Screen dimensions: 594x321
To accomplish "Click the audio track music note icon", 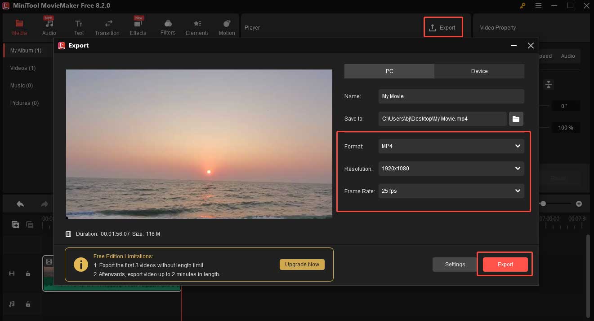I will pyautogui.click(x=12, y=304).
